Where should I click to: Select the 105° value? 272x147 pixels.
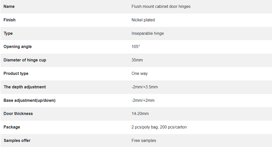[136, 47]
